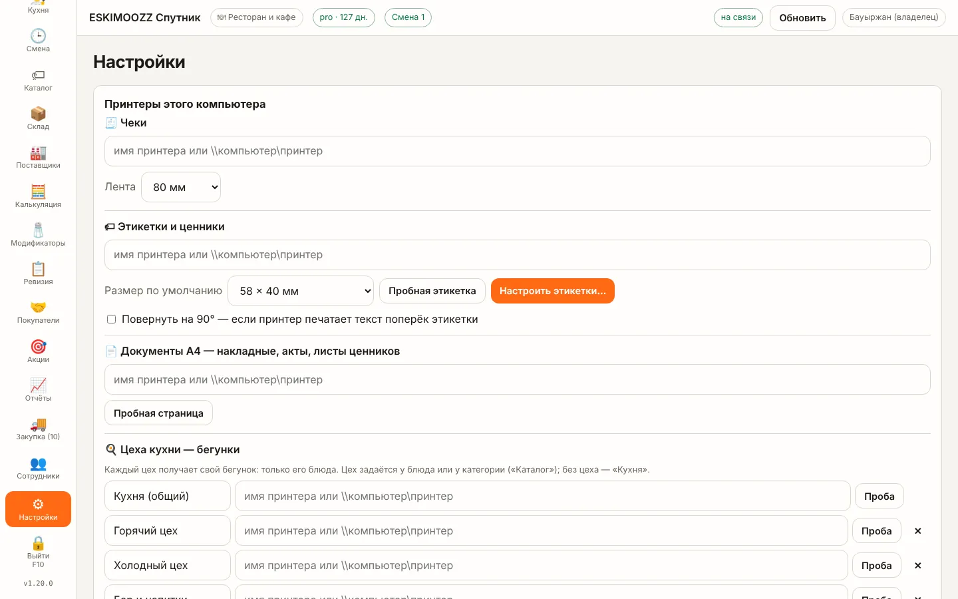Screen dimensions: 958x599
Task: Click the Кухня (общий) workshop name field
Action: 168,496
